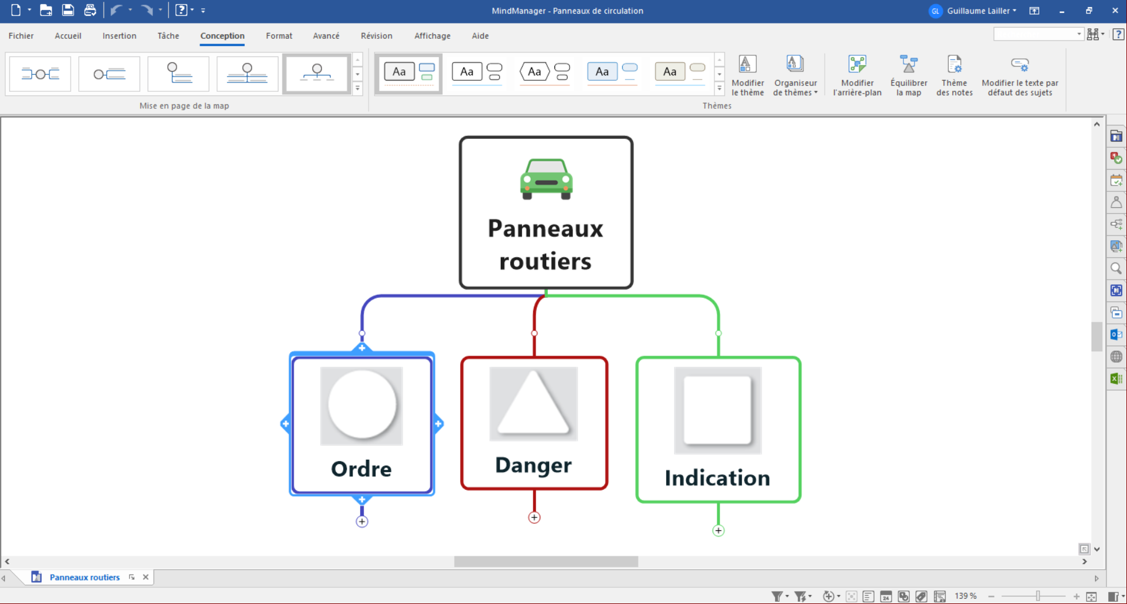Switch to the Affichage tab
This screenshot has height=604, width=1127.
(432, 36)
